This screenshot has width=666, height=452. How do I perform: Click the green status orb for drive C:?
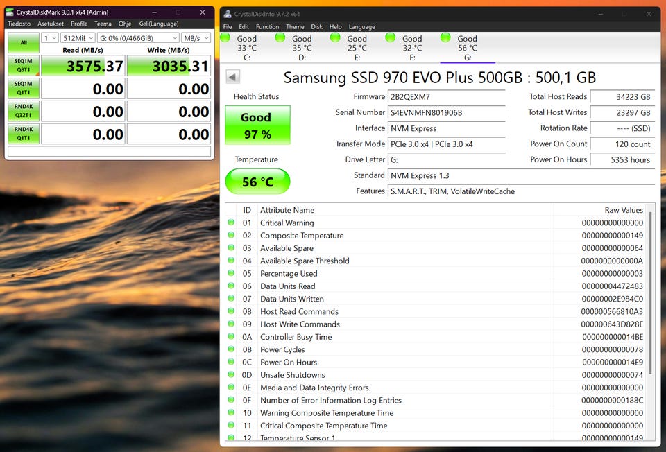coord(225,37)
